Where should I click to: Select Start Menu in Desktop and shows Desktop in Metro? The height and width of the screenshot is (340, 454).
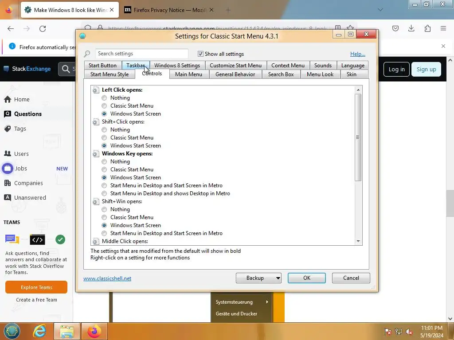[x=104, y=193]
